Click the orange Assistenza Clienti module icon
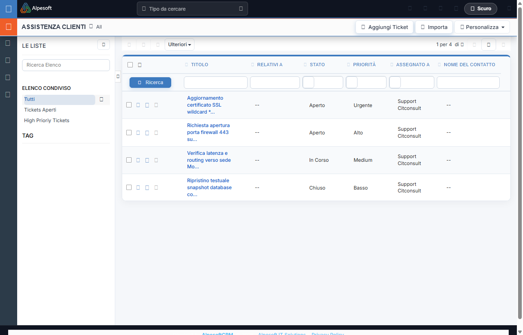This screenshot has width=523, height=335. pyautogui.click(x=9, y=27)
